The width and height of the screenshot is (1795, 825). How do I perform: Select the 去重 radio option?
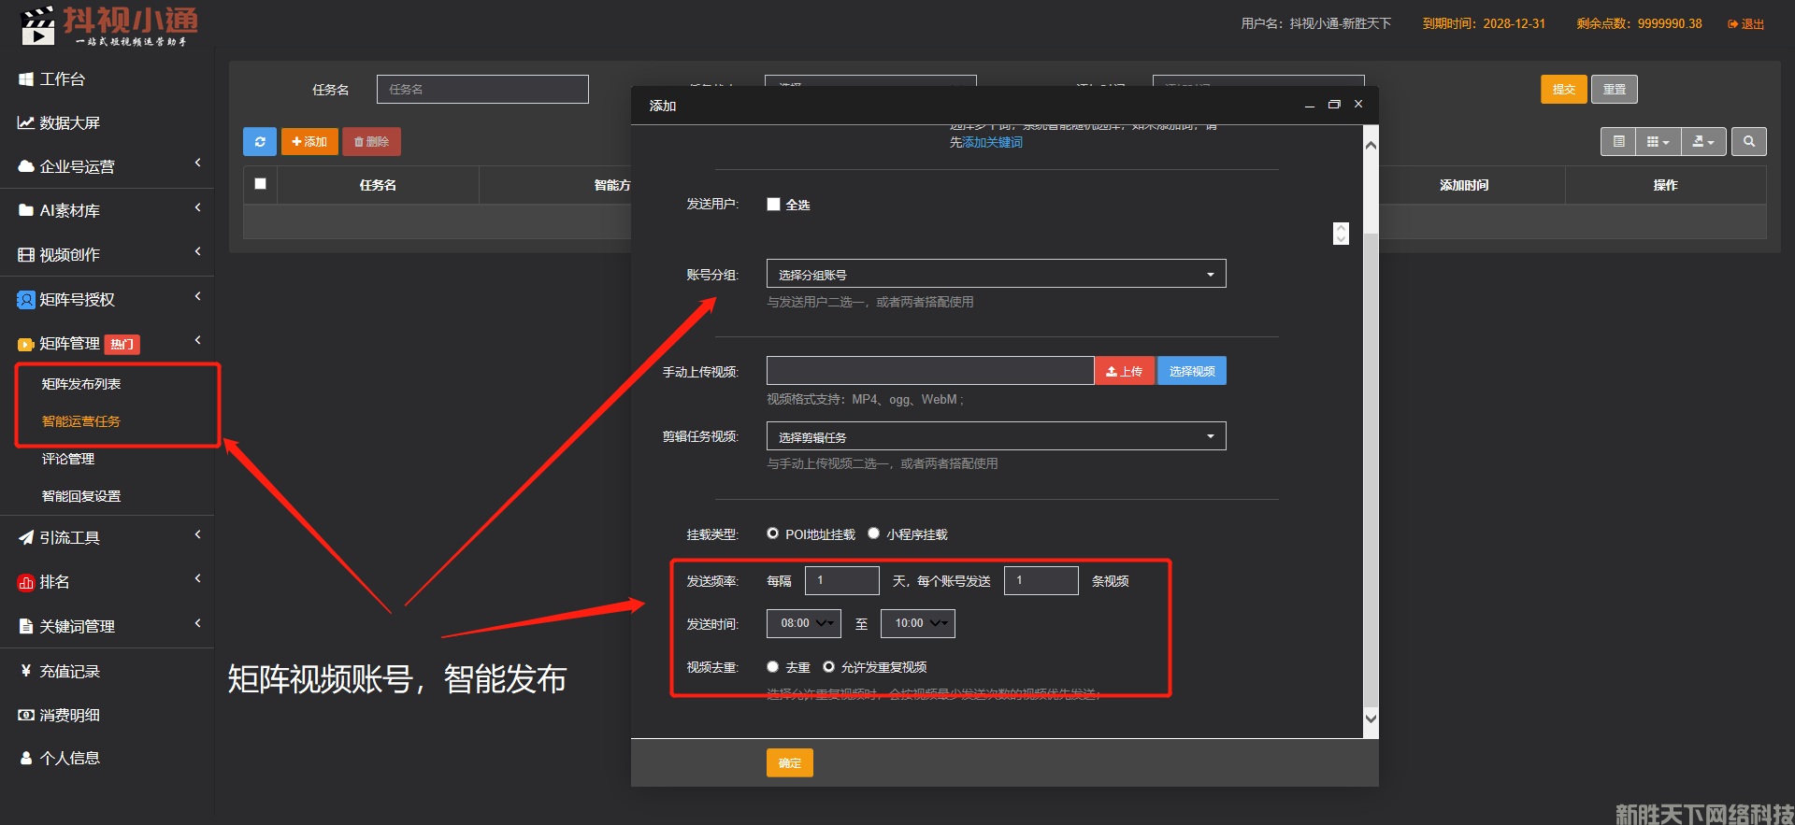[772, 667]
